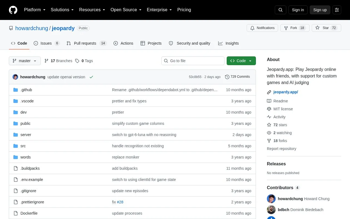Fork the jeopardy repository

click(295, 28)
